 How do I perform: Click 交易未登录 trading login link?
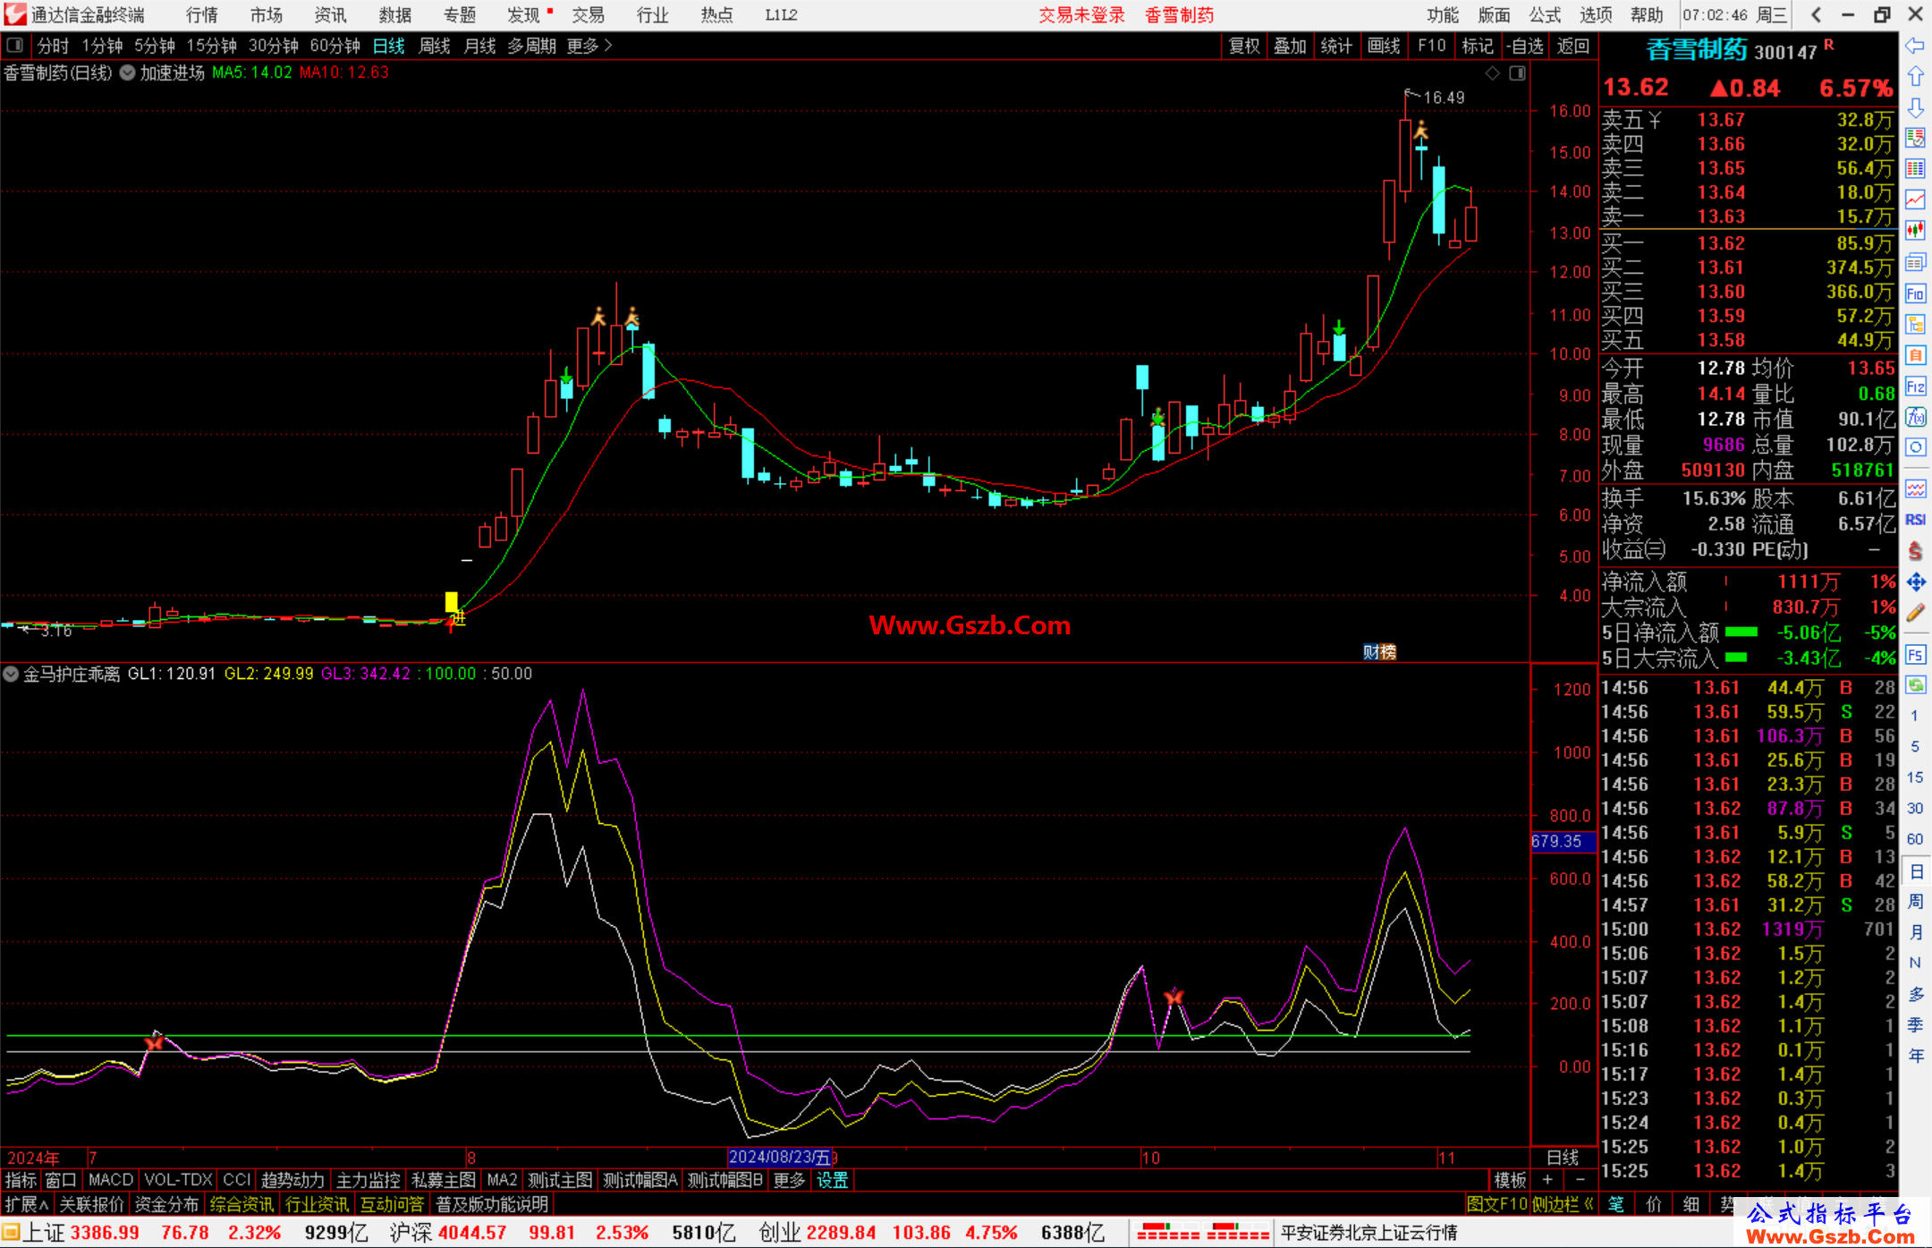pyautogui.click(x=1081, y=15)
